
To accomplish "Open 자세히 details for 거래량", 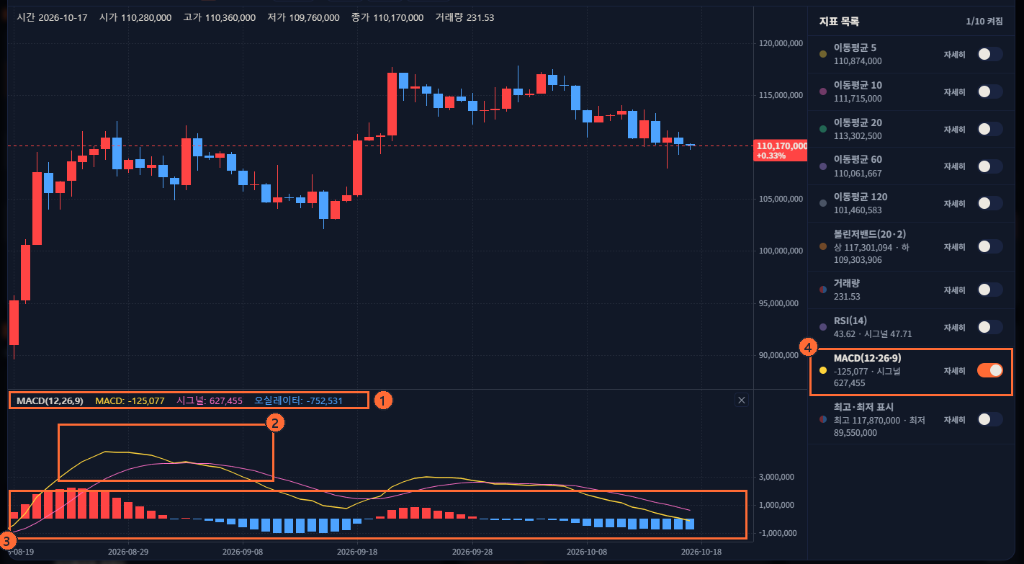I will coord(954,290).
